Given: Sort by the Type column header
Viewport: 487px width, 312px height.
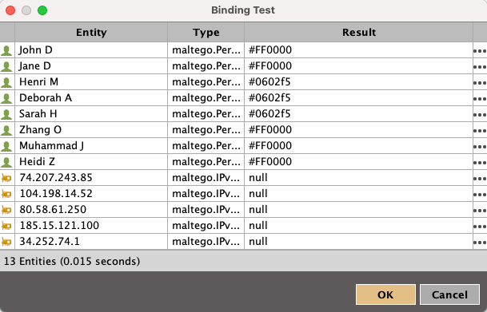Looking at the screenshot, I should click(206, 33).
